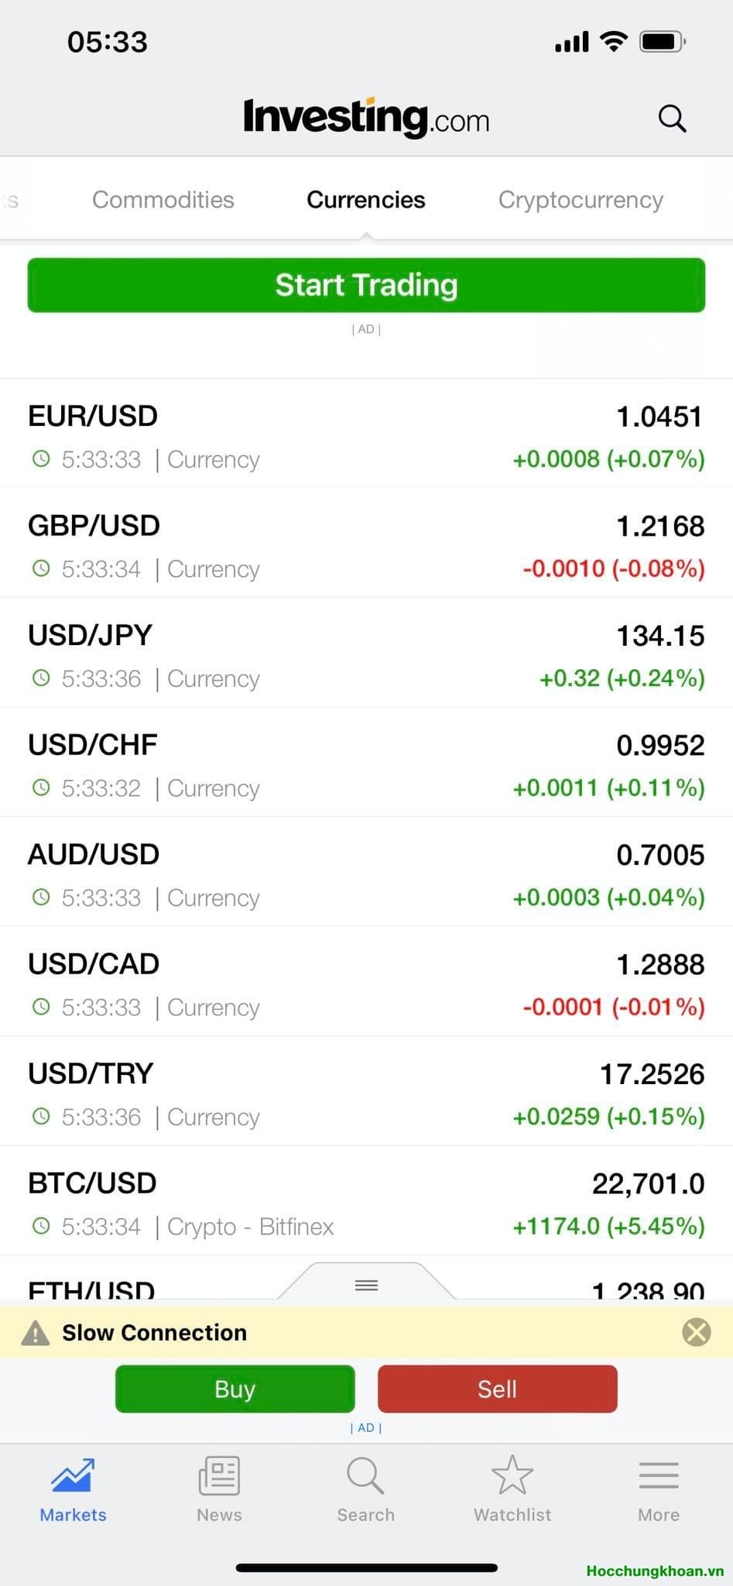Image resolution: width=733 pixels, height=1586 pixels.
Task: Open the Watchlist star icon
Action: click(x=512, y=1476)
